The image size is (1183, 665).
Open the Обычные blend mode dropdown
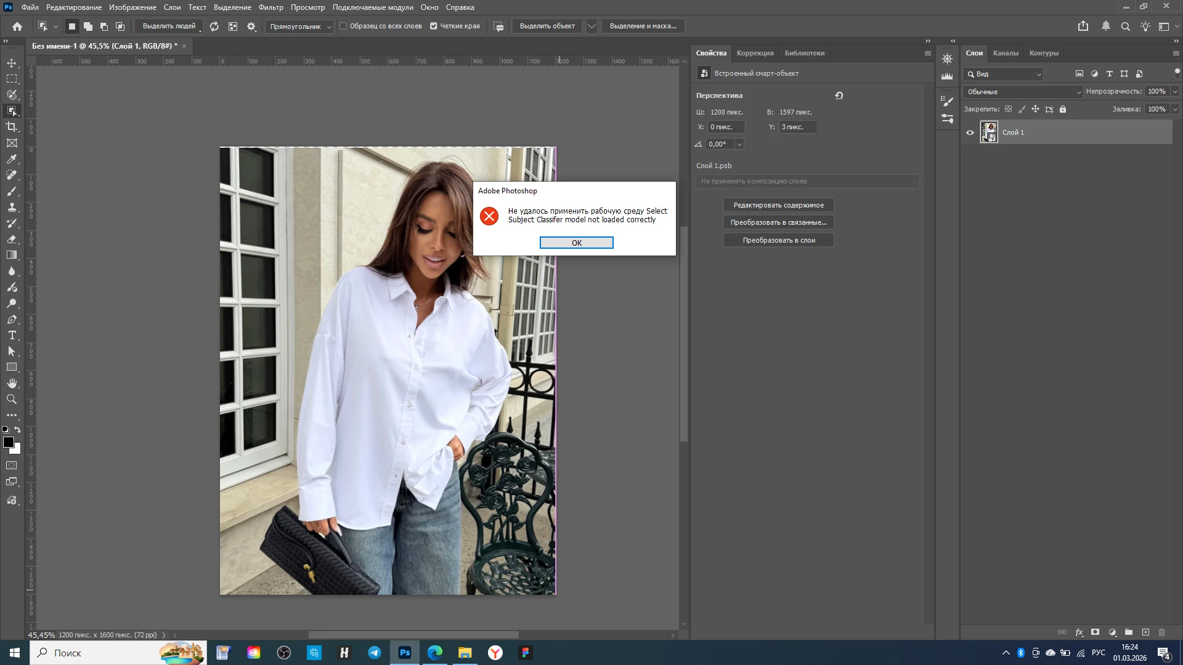1023,92
